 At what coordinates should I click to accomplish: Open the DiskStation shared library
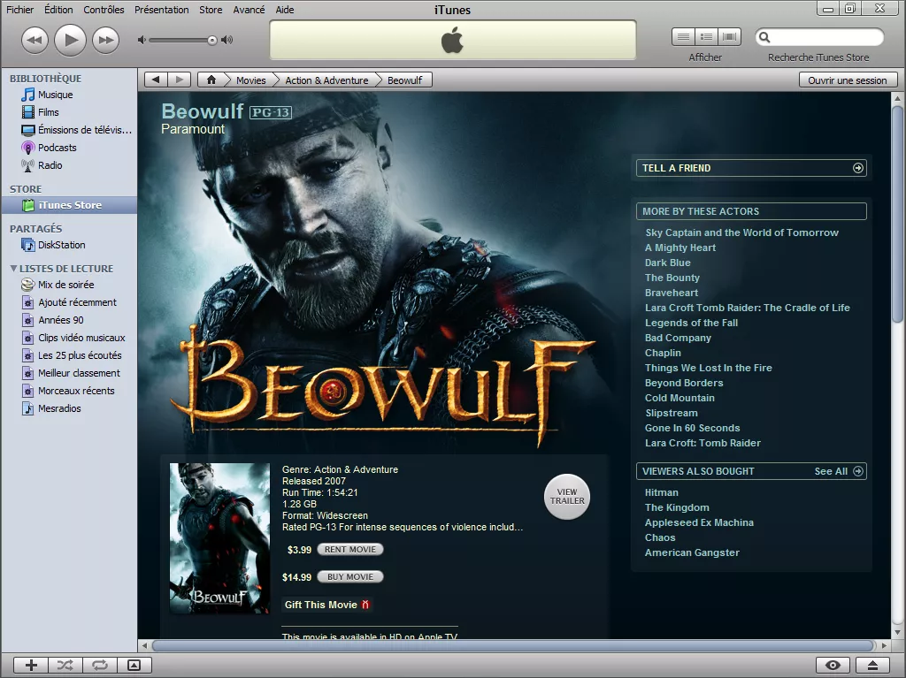coord(69,245)
